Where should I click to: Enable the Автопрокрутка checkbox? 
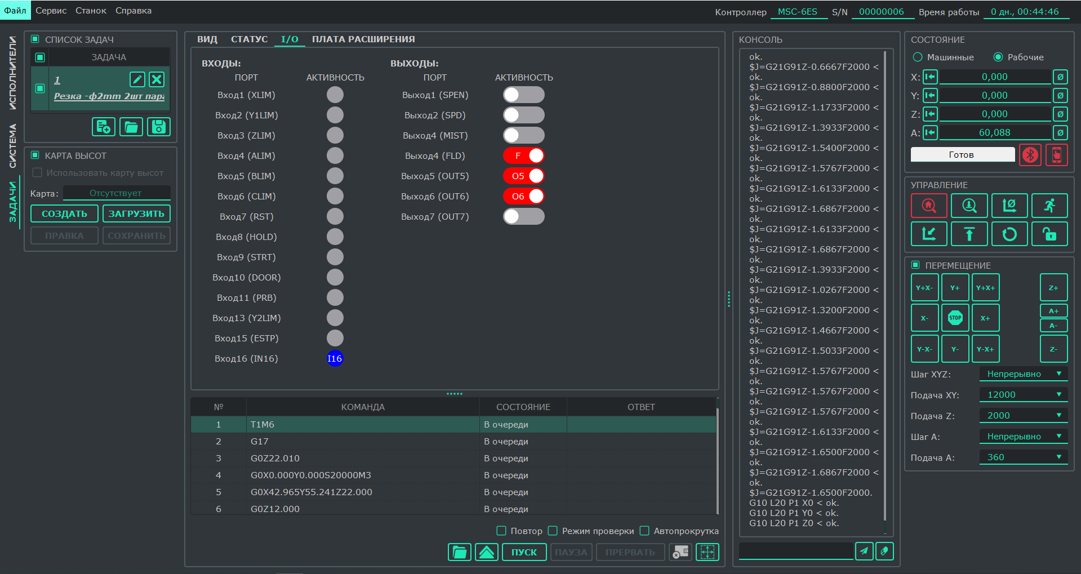click(644, 531)
